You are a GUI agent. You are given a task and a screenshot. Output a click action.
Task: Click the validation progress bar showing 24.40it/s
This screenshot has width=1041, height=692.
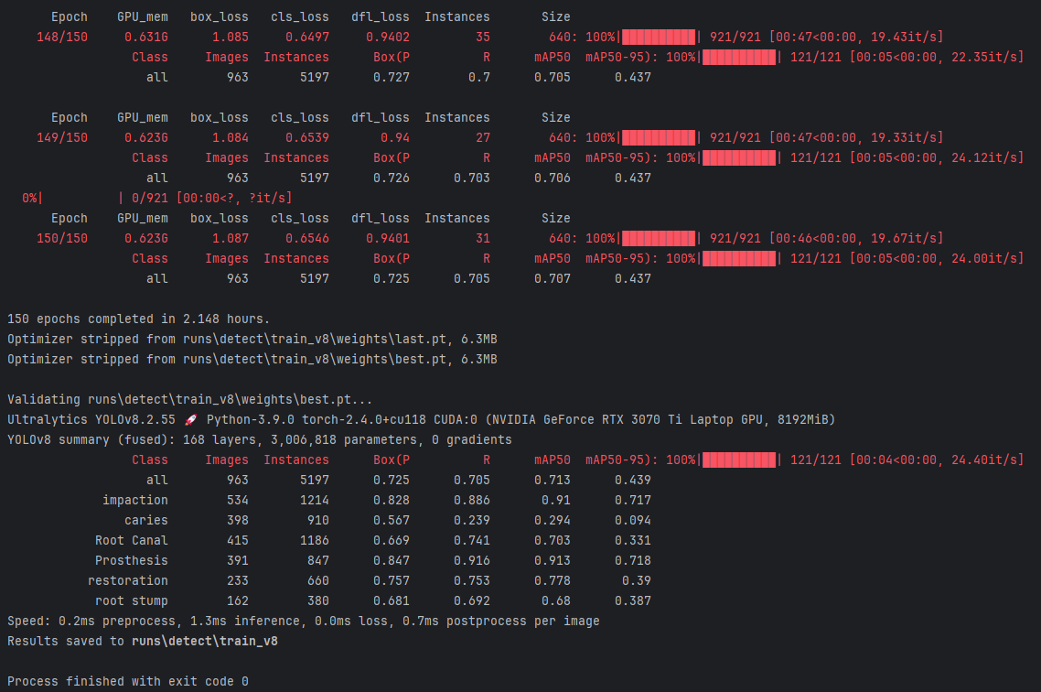pyautogui.click(x=739, y=460)
